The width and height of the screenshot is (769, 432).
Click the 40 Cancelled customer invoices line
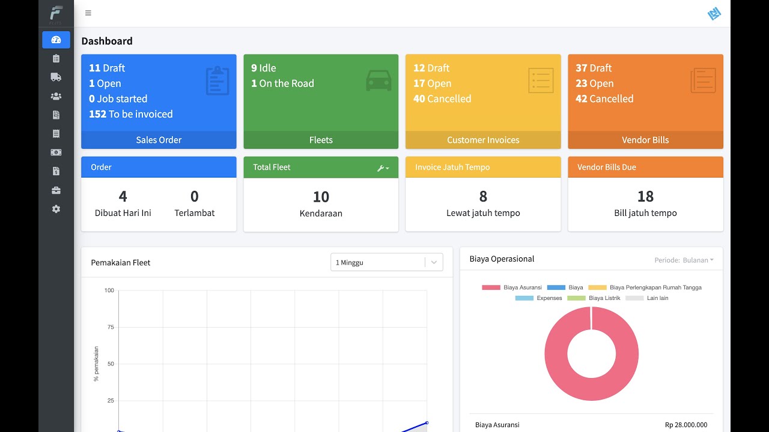click(442, 98)
